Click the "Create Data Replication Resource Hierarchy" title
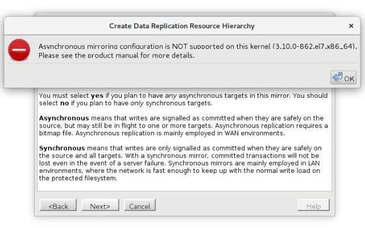365x228 pixels. coord(182,26)
